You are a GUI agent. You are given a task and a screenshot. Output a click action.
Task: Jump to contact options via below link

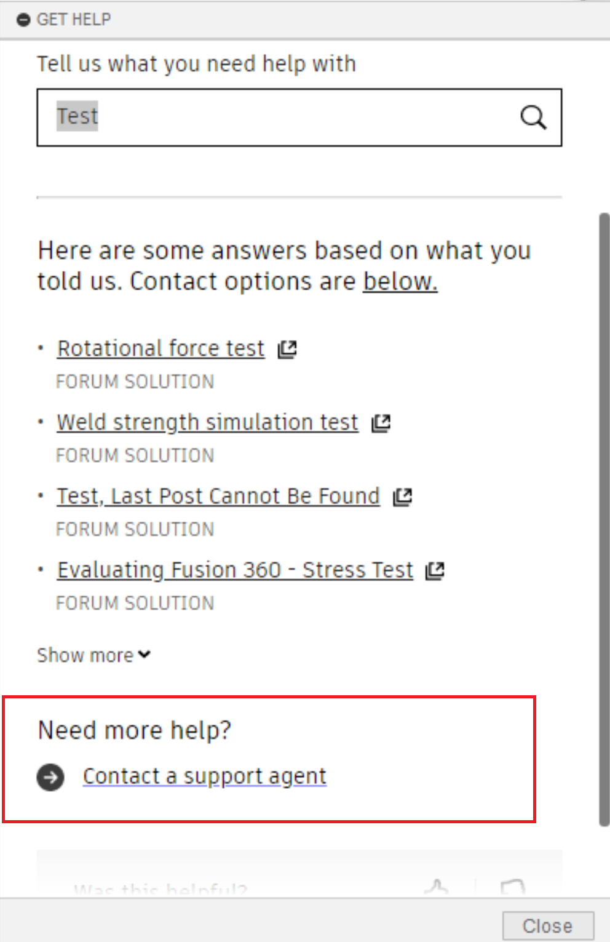point(400,282)
